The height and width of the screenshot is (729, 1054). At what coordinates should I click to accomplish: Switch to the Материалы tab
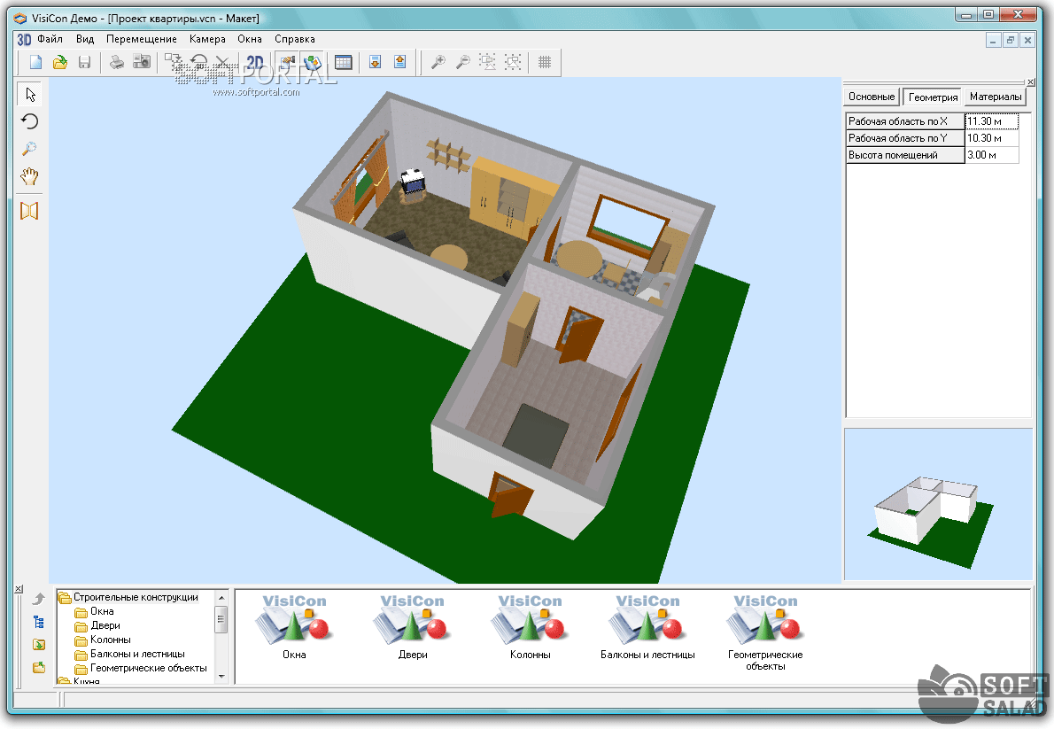pos(996,97)
